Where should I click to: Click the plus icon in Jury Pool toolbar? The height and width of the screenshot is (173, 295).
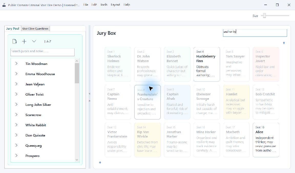[x=24, y=41]
